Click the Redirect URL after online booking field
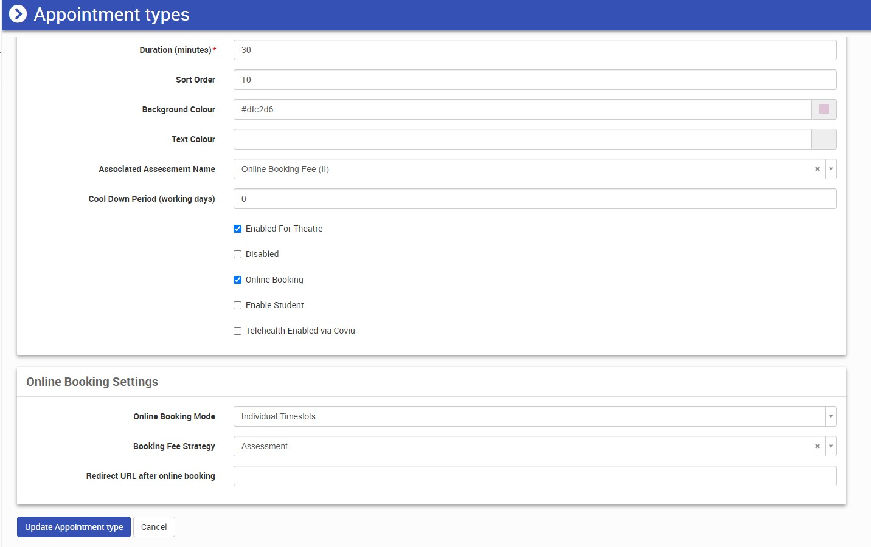Screen dimensions: 871x547 tap(535, 476)
